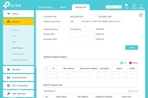Click the Add link text
The image size is (148, 98).
[x=125, y=63]
